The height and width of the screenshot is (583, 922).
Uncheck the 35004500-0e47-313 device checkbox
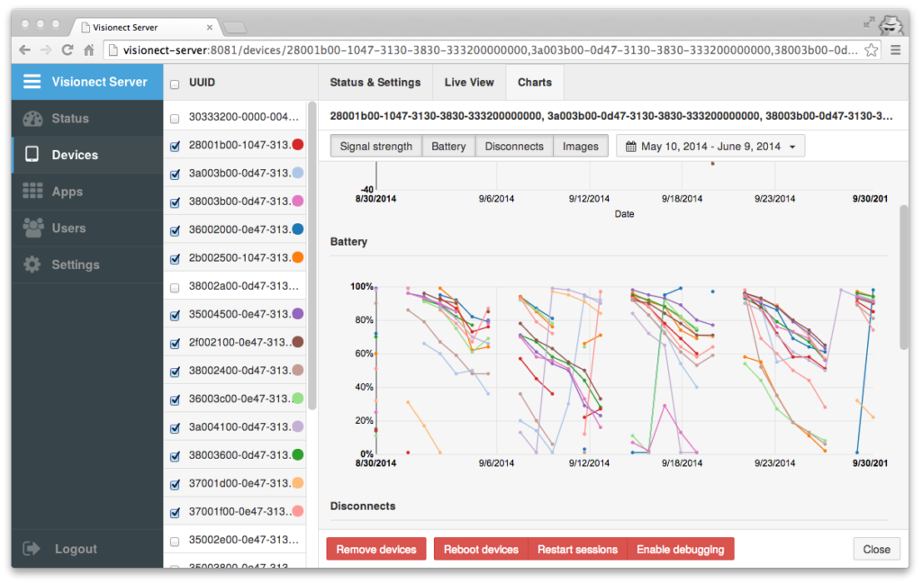pos(175,316)
